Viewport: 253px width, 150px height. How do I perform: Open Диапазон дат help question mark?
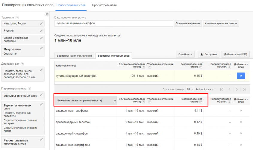[x=22, y=64]
